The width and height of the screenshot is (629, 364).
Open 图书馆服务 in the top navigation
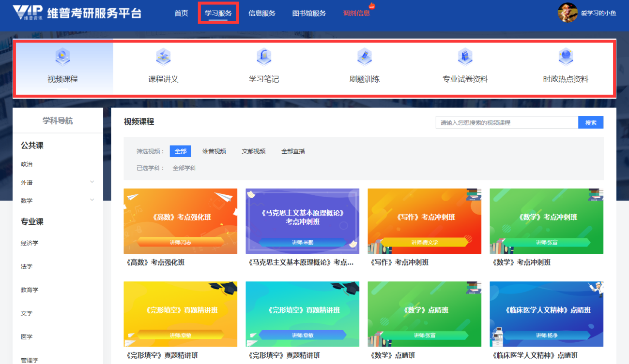309,13
